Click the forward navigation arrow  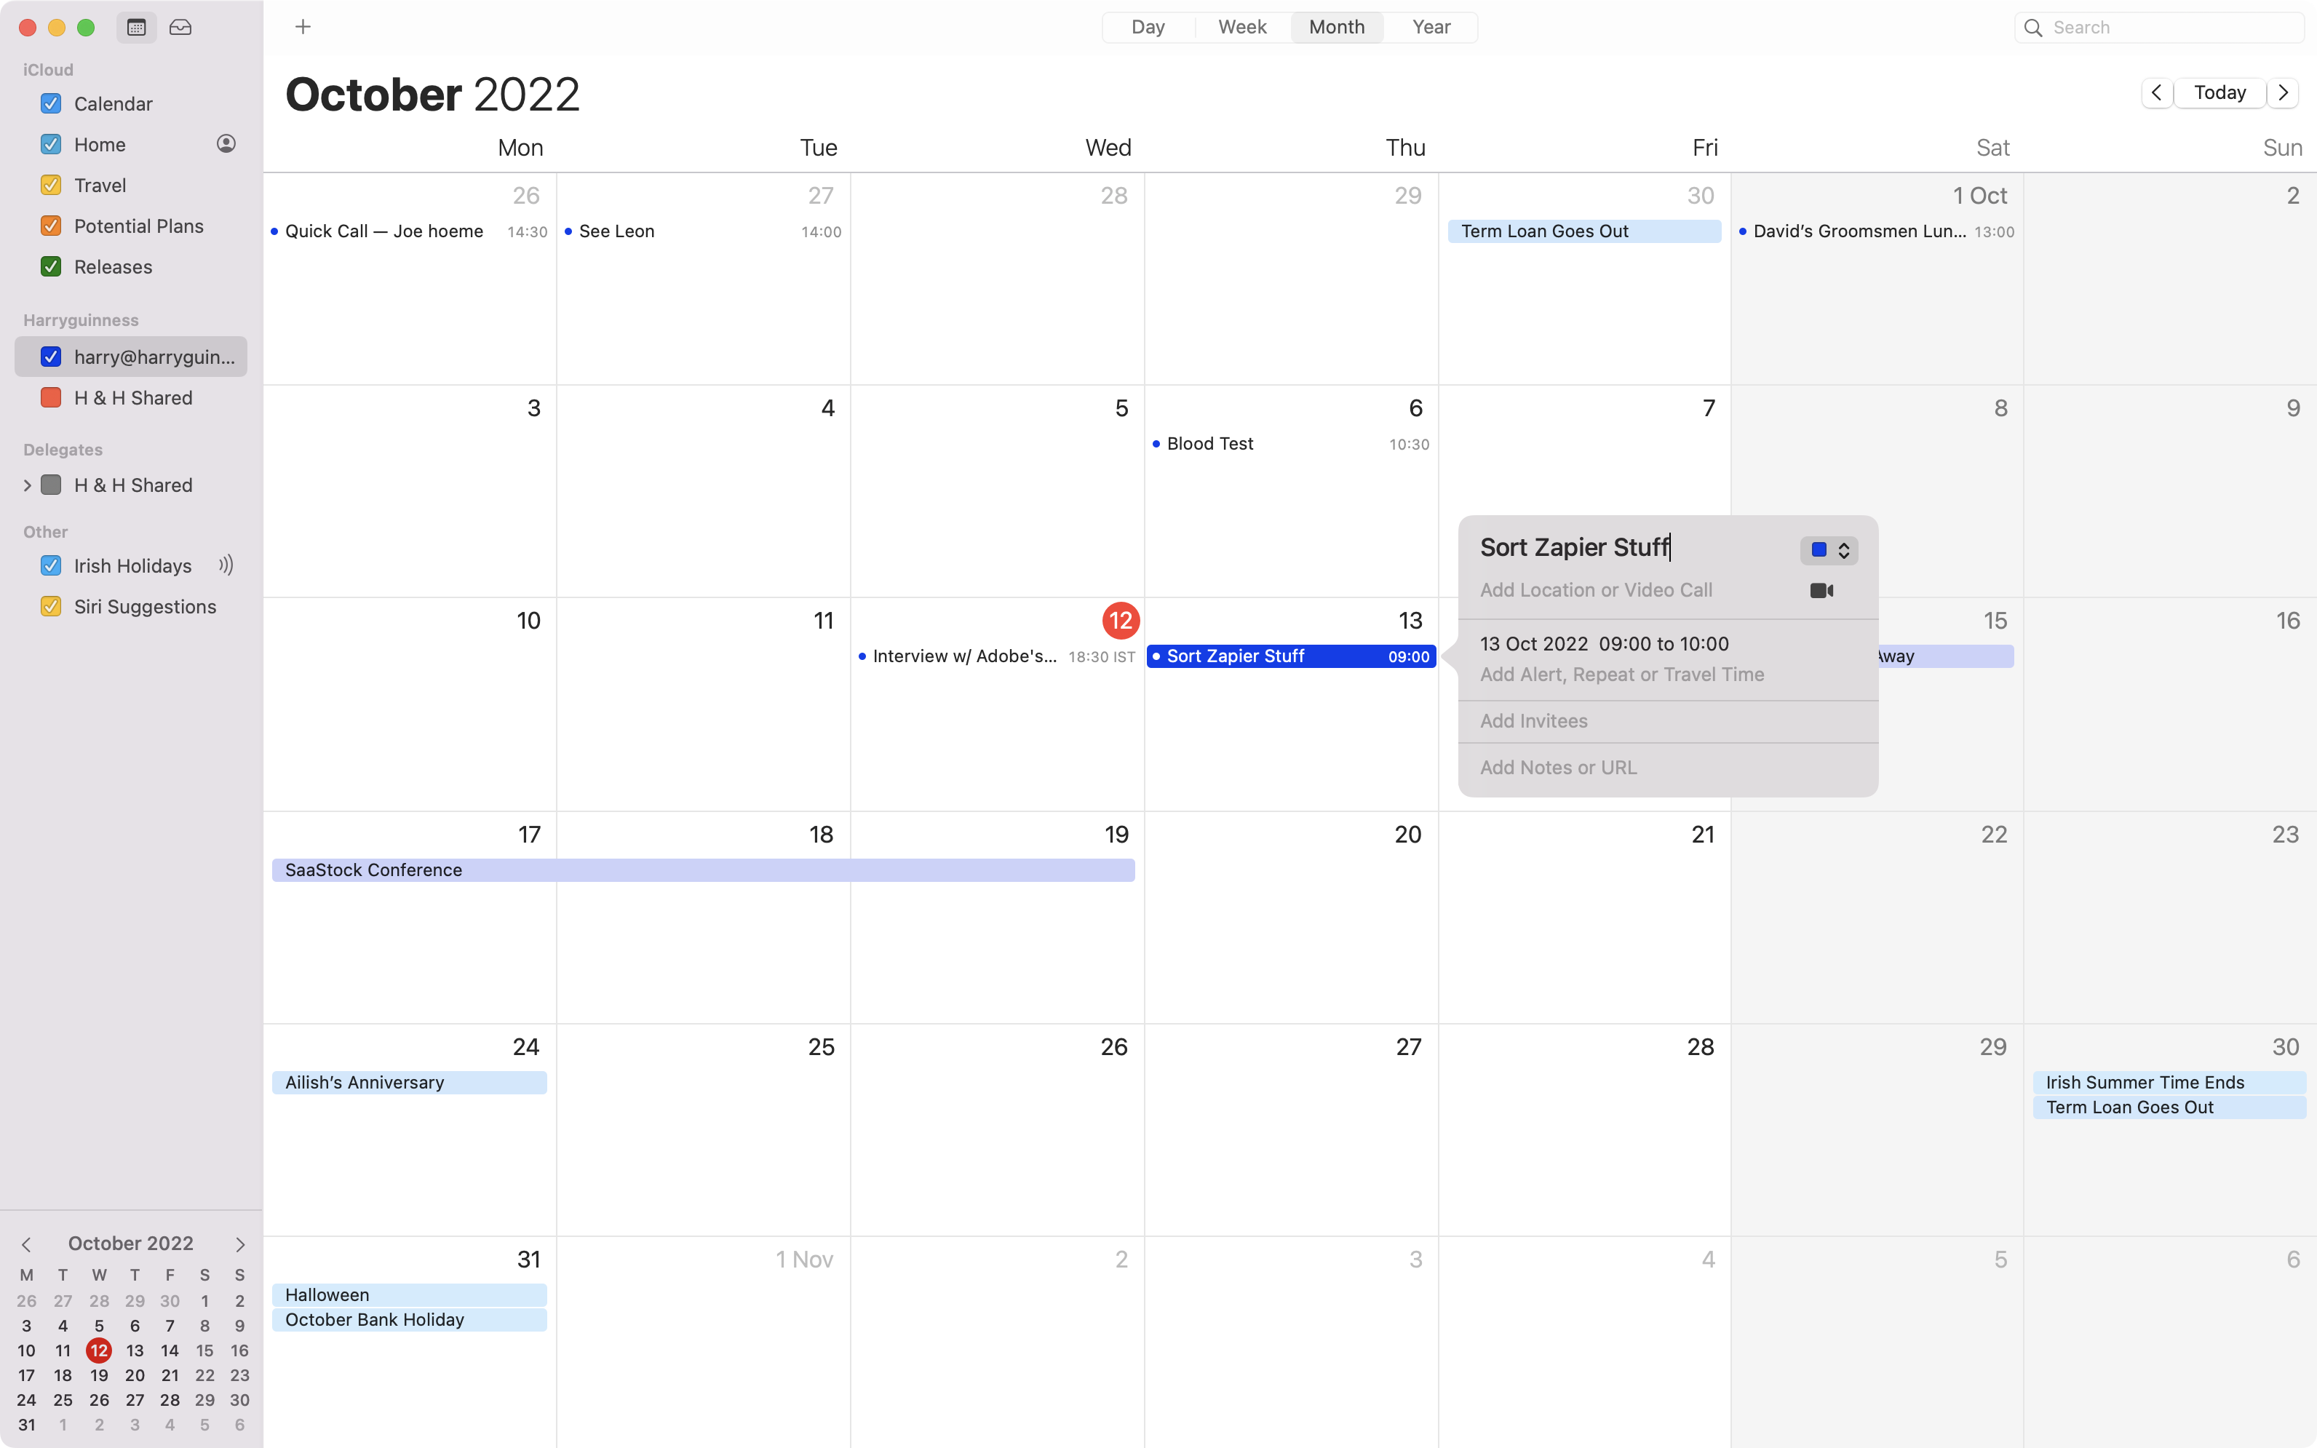[2285, 93]
